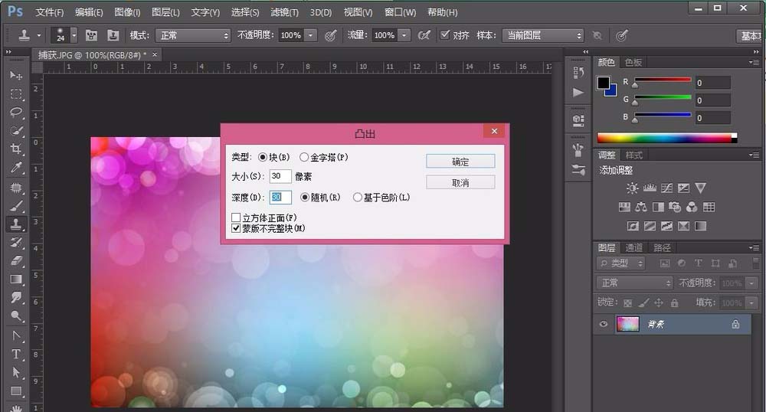Open the opacity dropdown arrow in options bar

[x=310, y=35]
